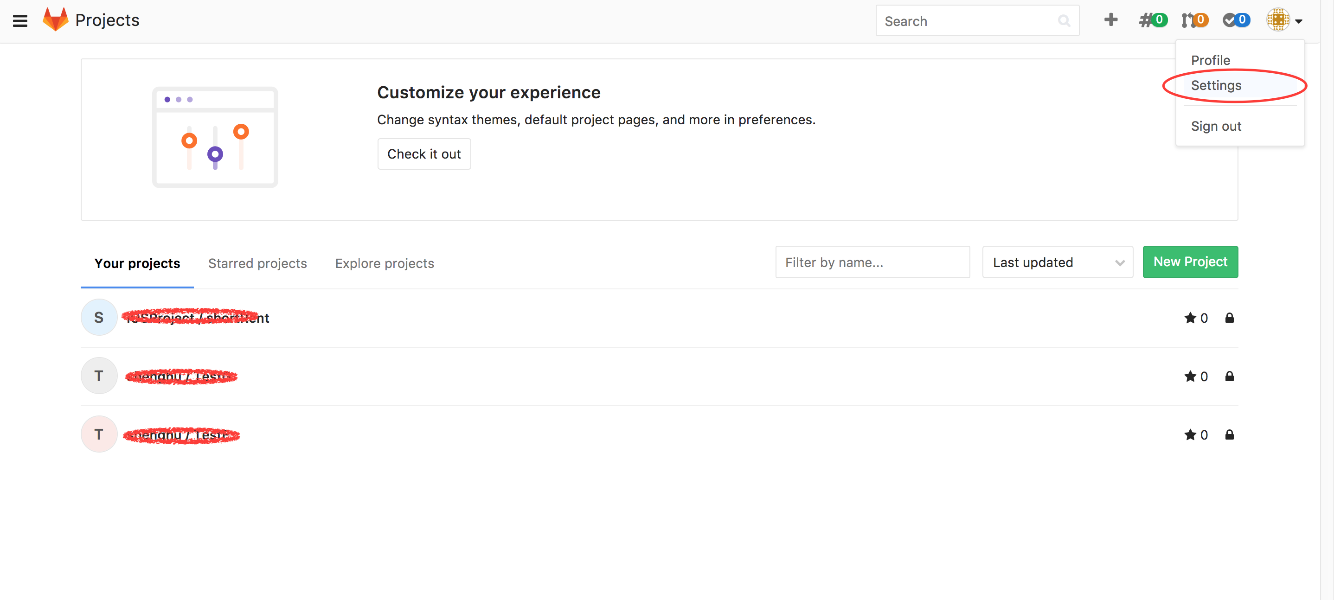Focus the Filter by name field

(x=872, y=262)
